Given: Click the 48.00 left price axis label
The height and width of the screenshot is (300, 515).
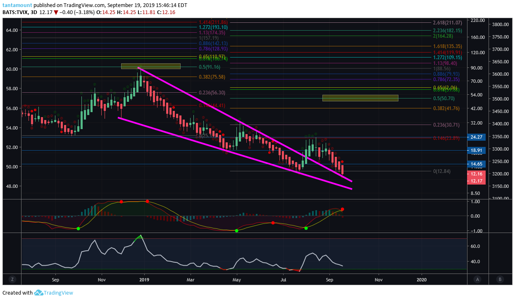Looking at the screenshot, I should (11, 186).
